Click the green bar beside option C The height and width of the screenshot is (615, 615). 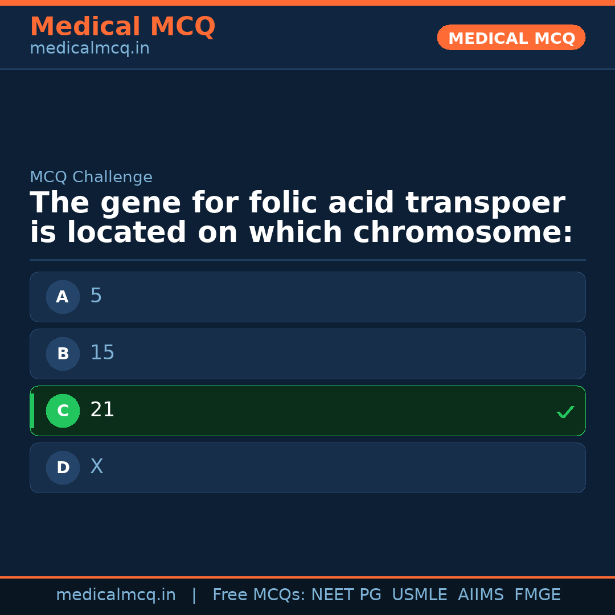click(32, 411)
